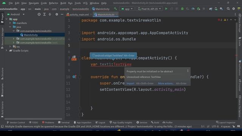Toggle the Bookmarks side panel
This screenshot has height=136, width=242.
click(2, 90)
